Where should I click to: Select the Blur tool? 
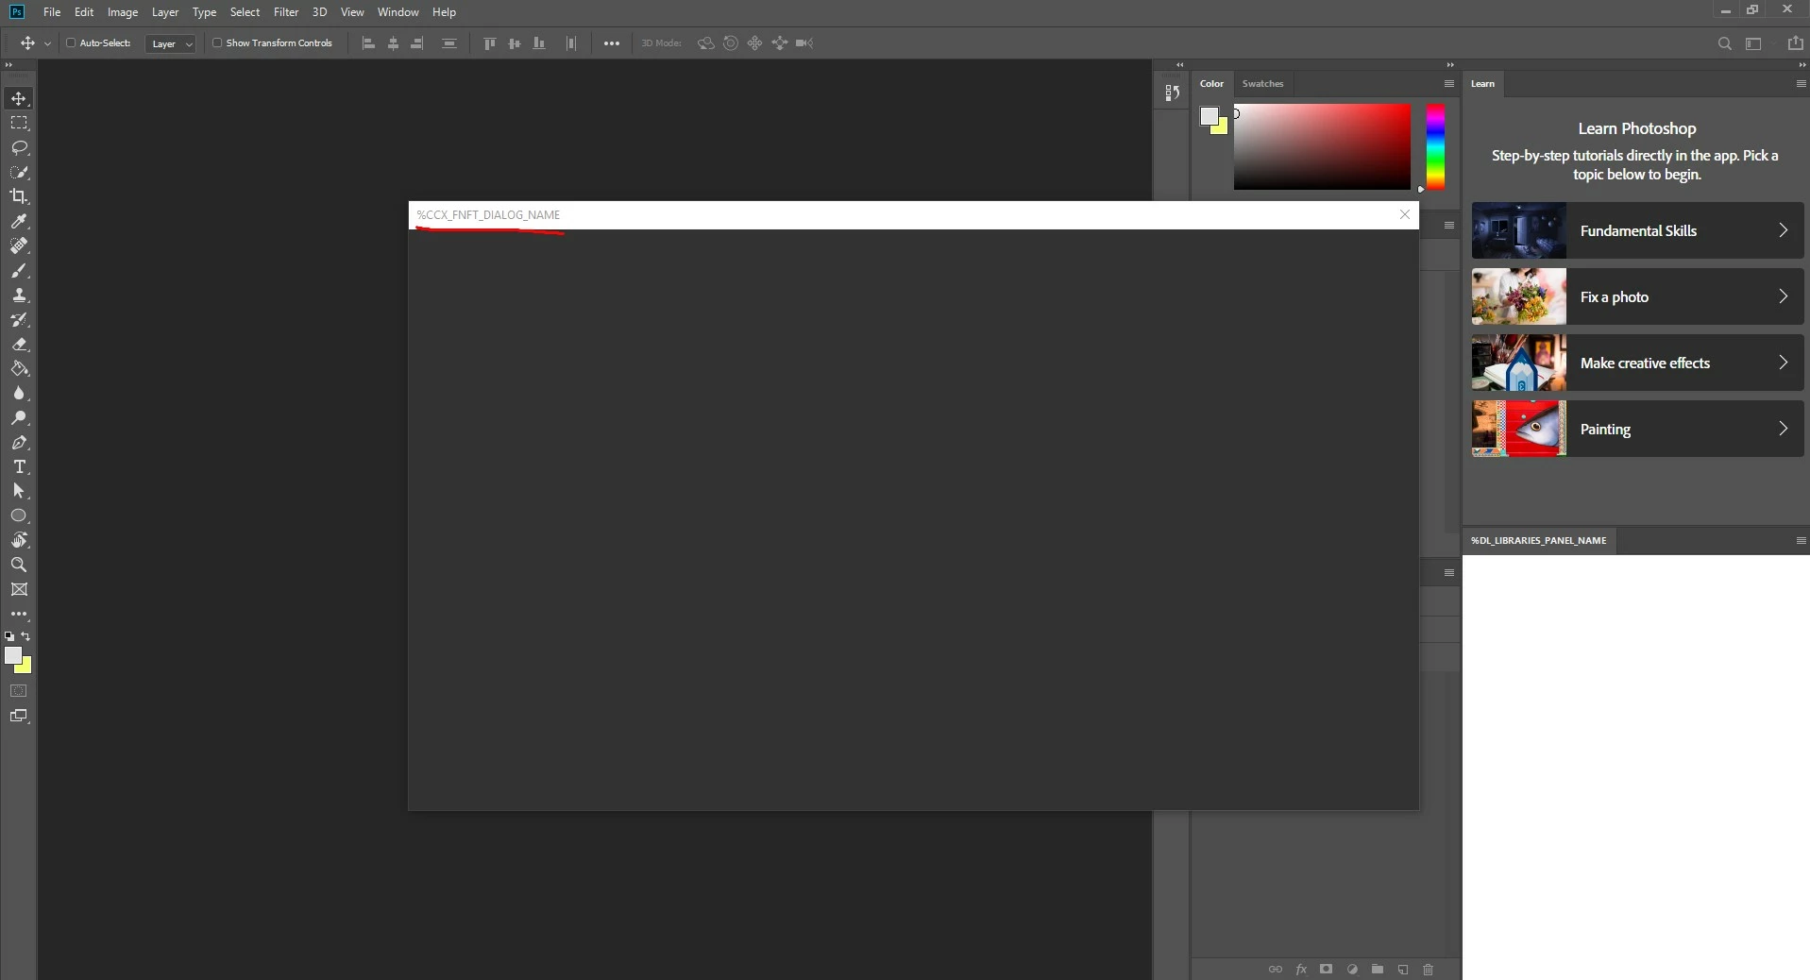coord(19,394)
